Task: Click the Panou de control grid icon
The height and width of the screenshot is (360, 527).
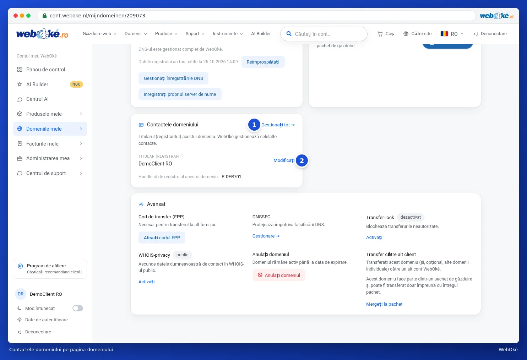Action: pos(20,70)
